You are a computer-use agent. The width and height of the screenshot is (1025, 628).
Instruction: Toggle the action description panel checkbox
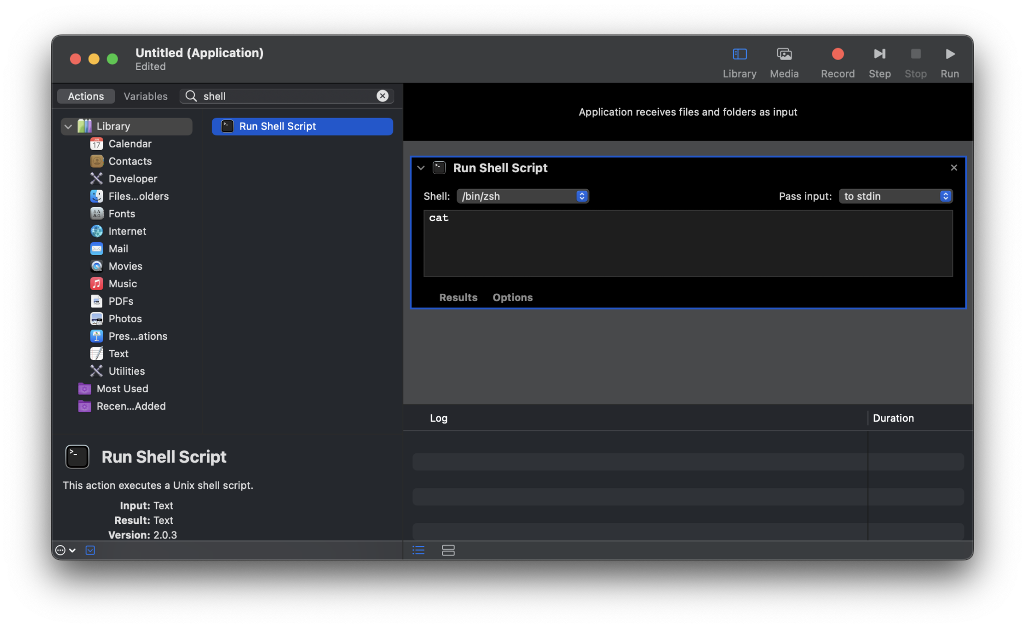(90, 550)
